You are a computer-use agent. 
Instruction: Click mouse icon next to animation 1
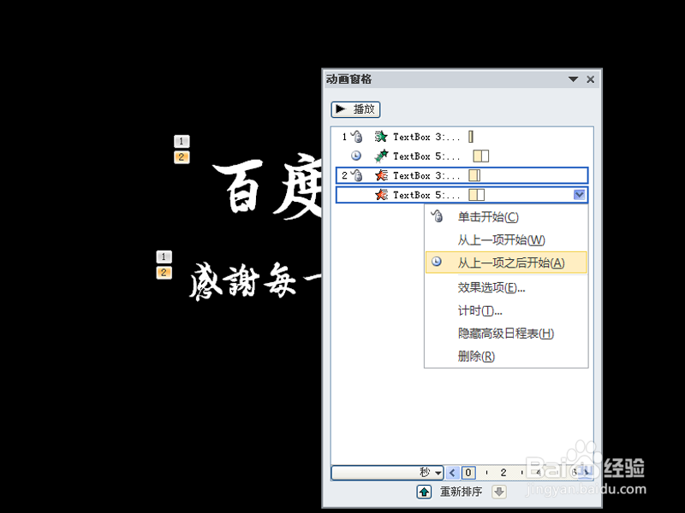pos(357,137)
